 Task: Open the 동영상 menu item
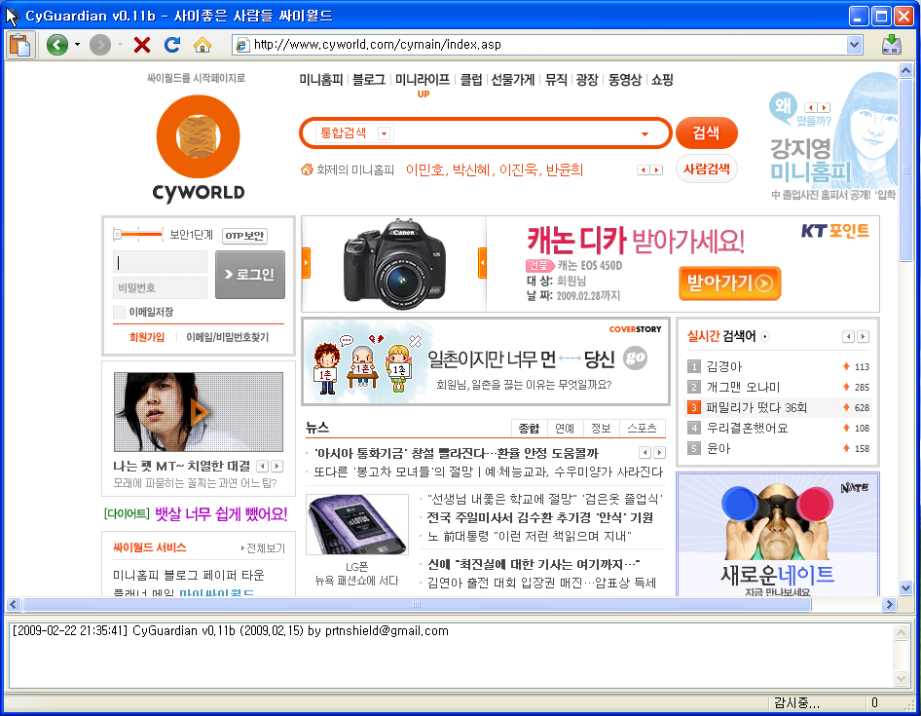click(x=624, y=80)
